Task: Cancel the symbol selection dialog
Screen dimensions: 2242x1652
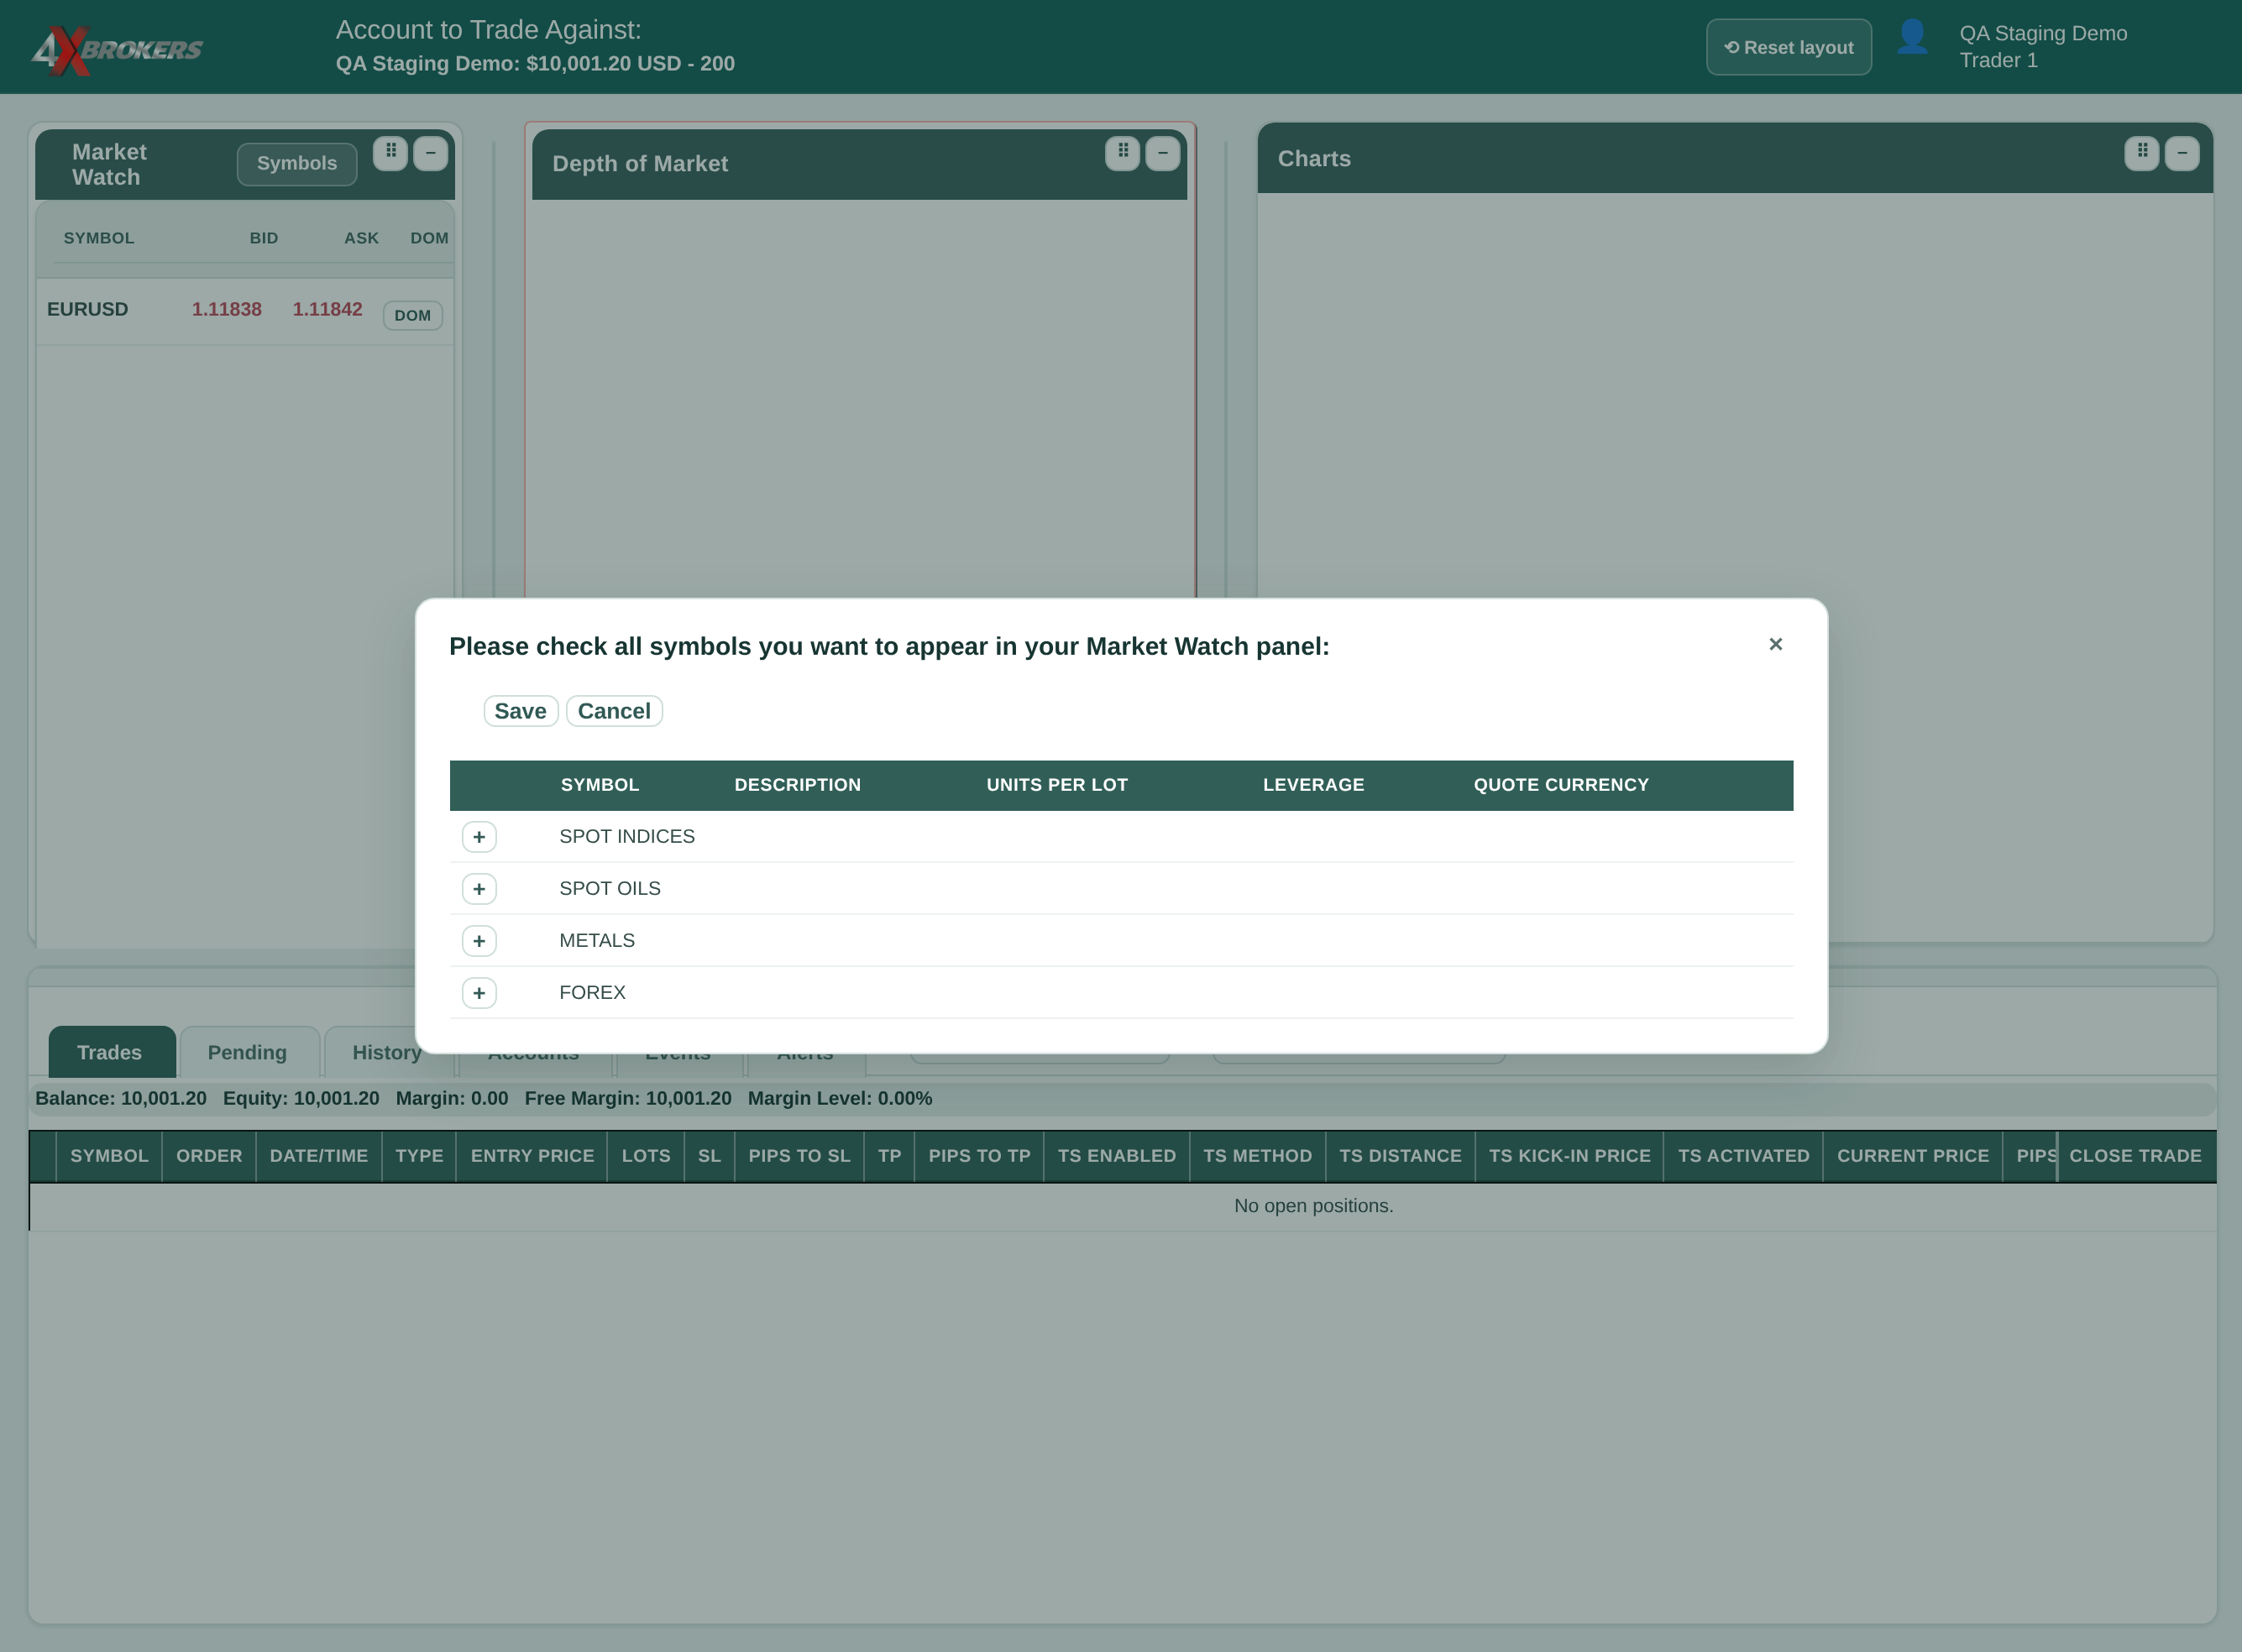Action: coord(615,711)
